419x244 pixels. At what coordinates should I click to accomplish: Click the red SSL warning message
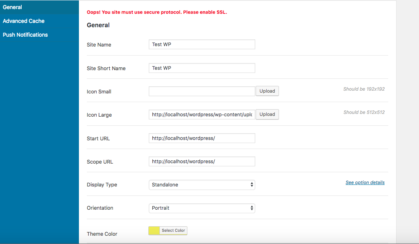pyautogui.click(x=157, y=12)
